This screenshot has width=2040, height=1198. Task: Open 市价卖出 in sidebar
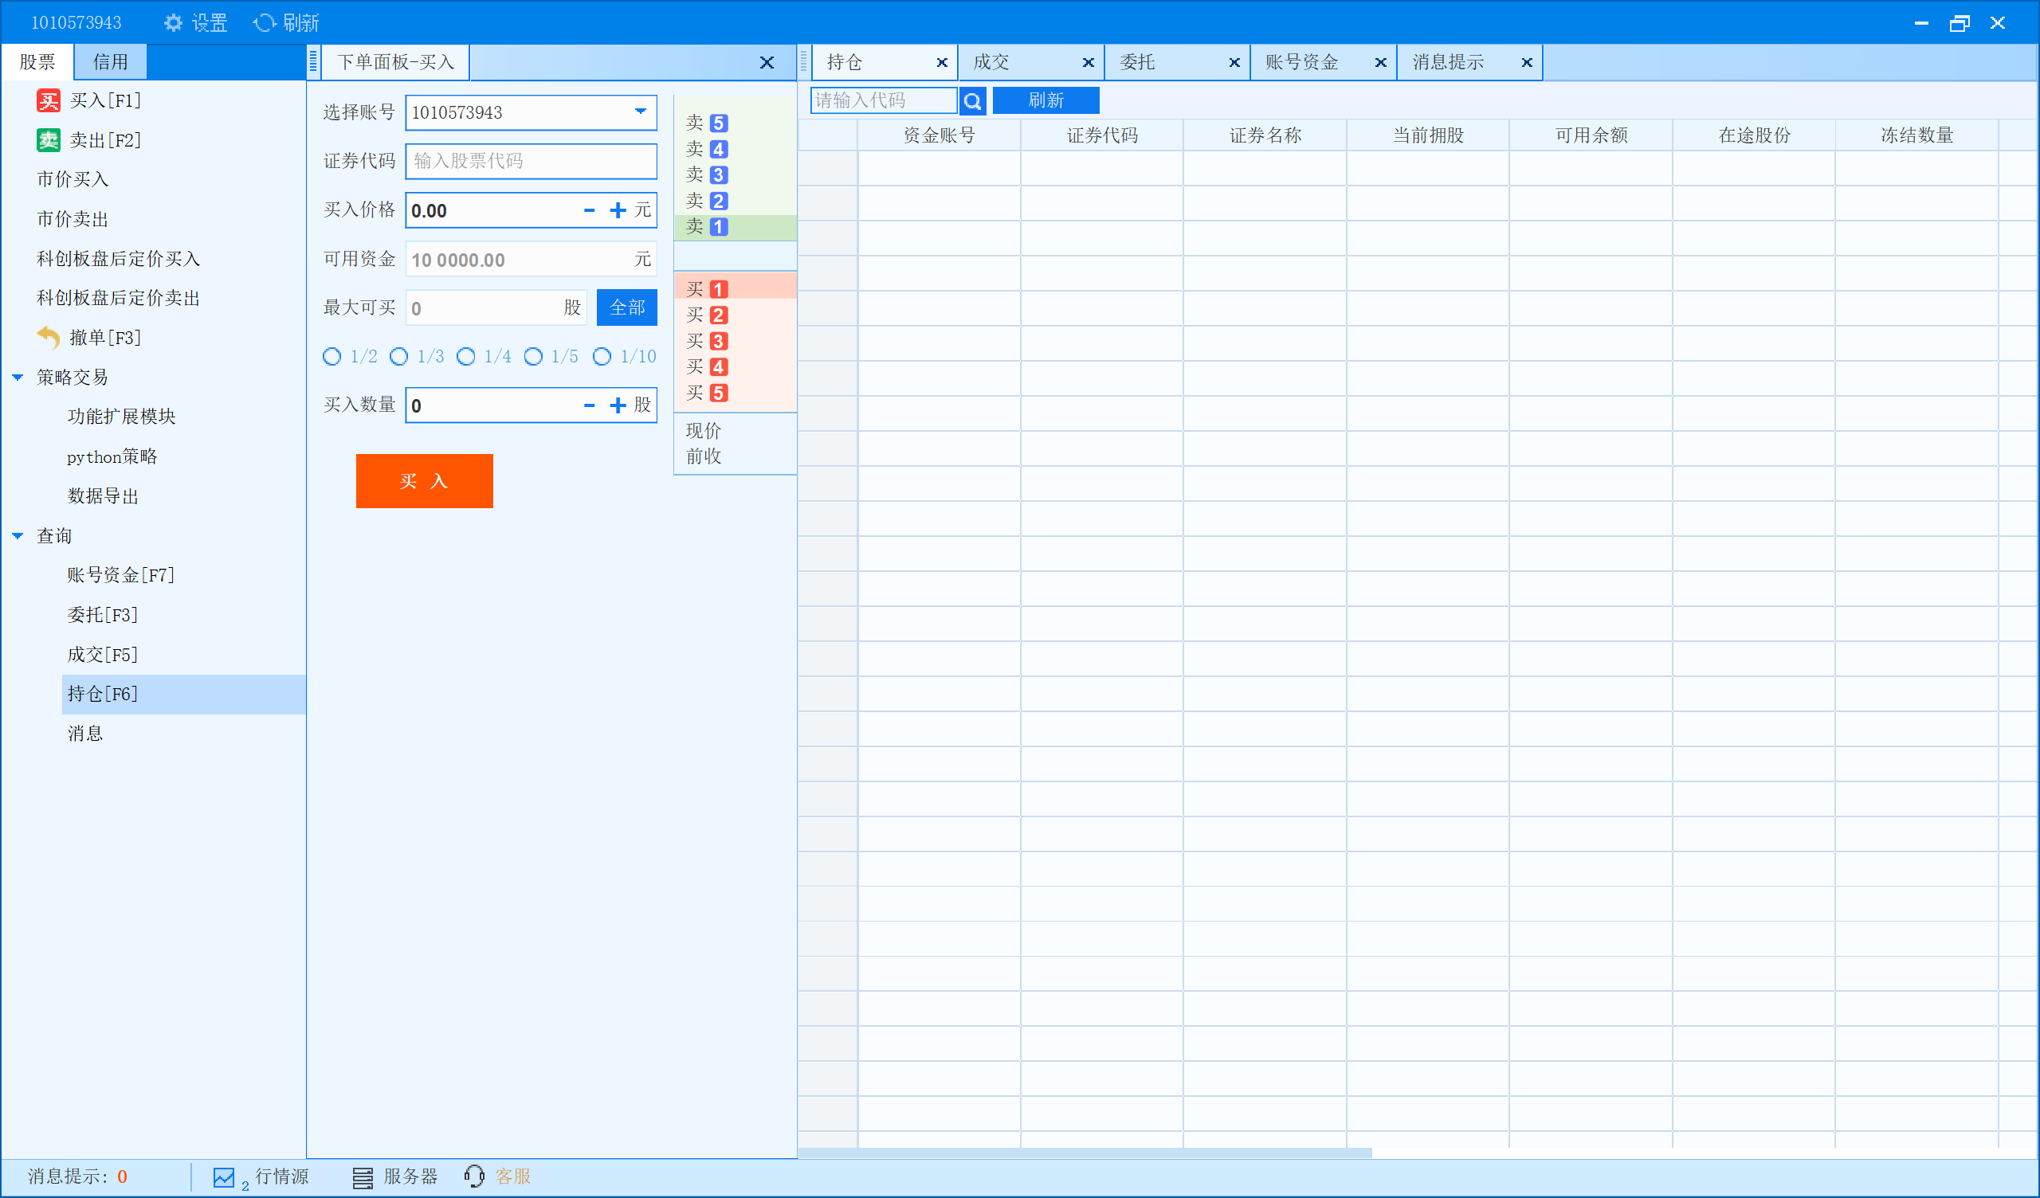(73, 218)
